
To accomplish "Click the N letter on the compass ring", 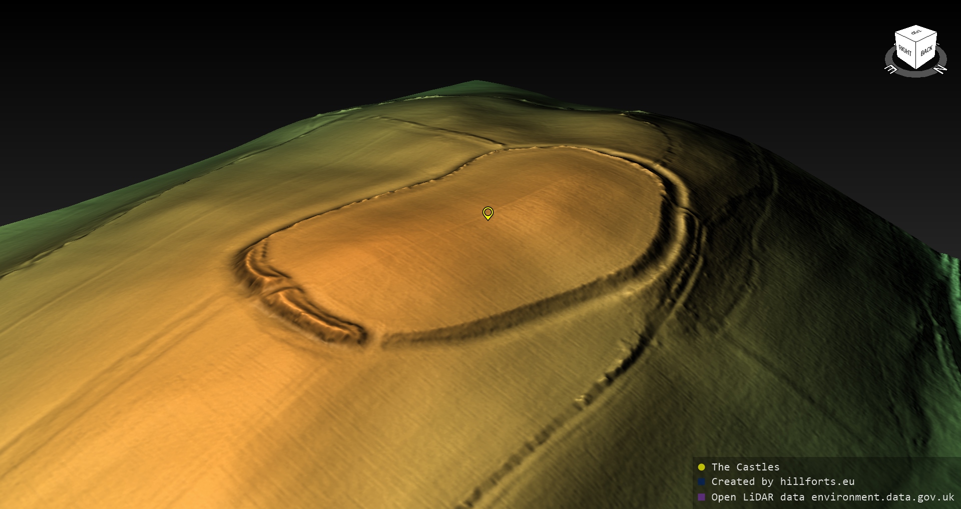I will [941, 70].
